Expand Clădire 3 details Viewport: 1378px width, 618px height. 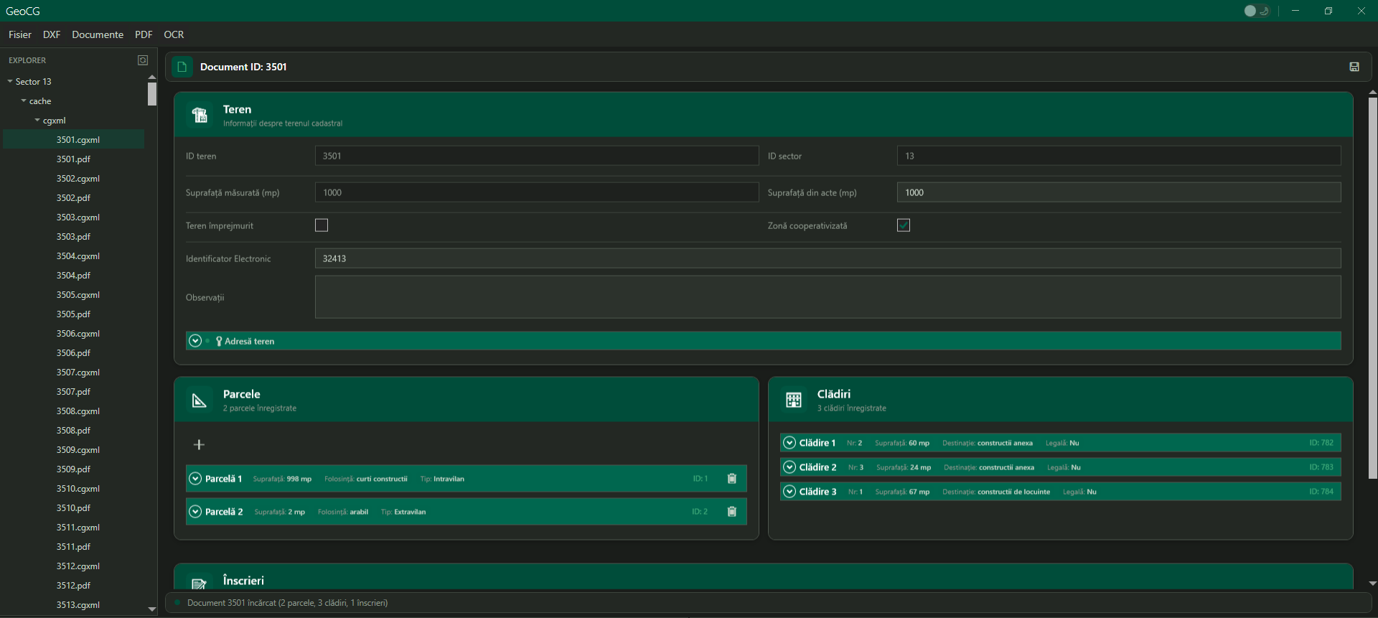point(789,492)
